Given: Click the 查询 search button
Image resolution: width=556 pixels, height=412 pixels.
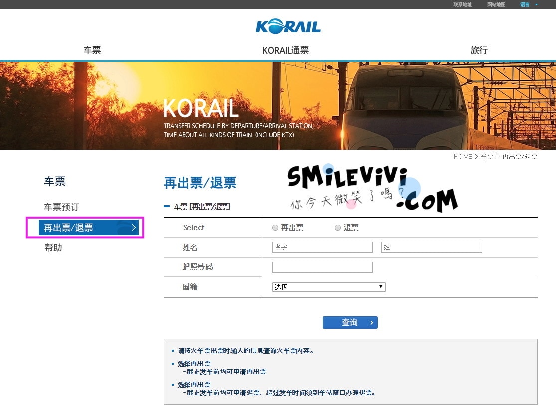Looking at the screenshot, I should pos(350,322).
